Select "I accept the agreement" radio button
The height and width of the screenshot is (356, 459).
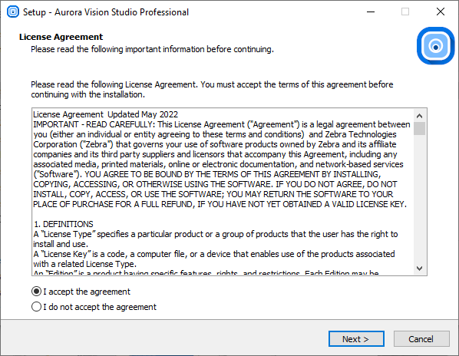[36, 292]
